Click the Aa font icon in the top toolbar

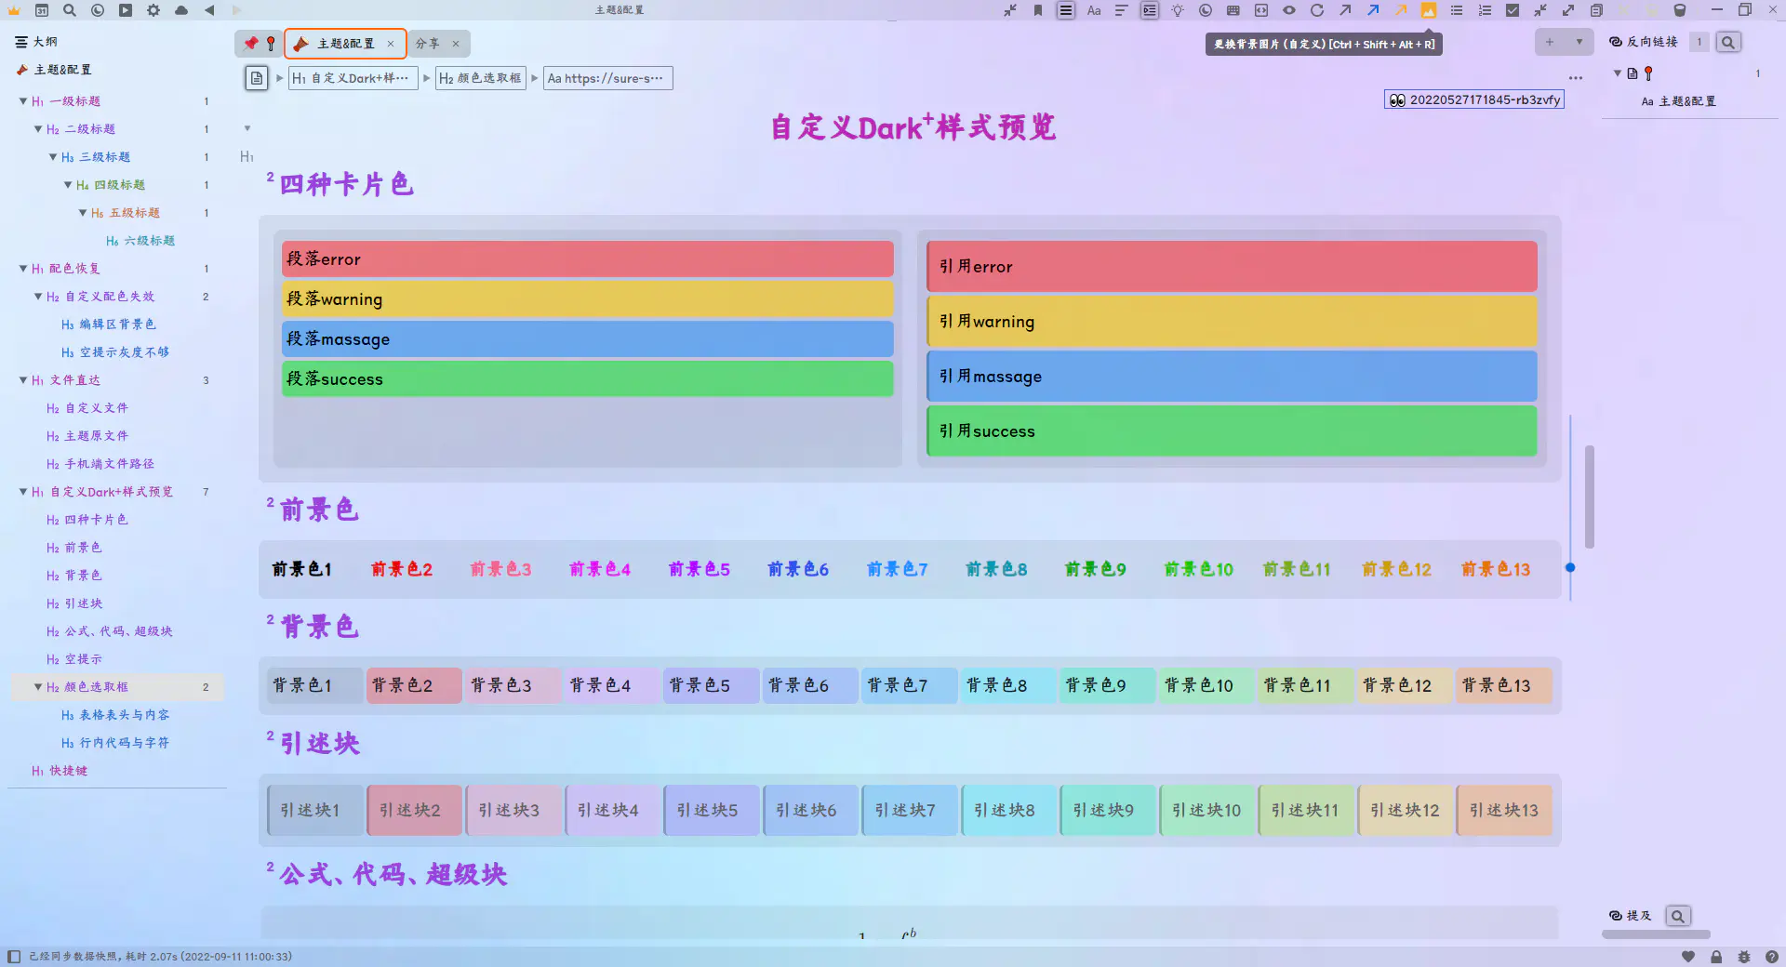[x=1094, y=10]
